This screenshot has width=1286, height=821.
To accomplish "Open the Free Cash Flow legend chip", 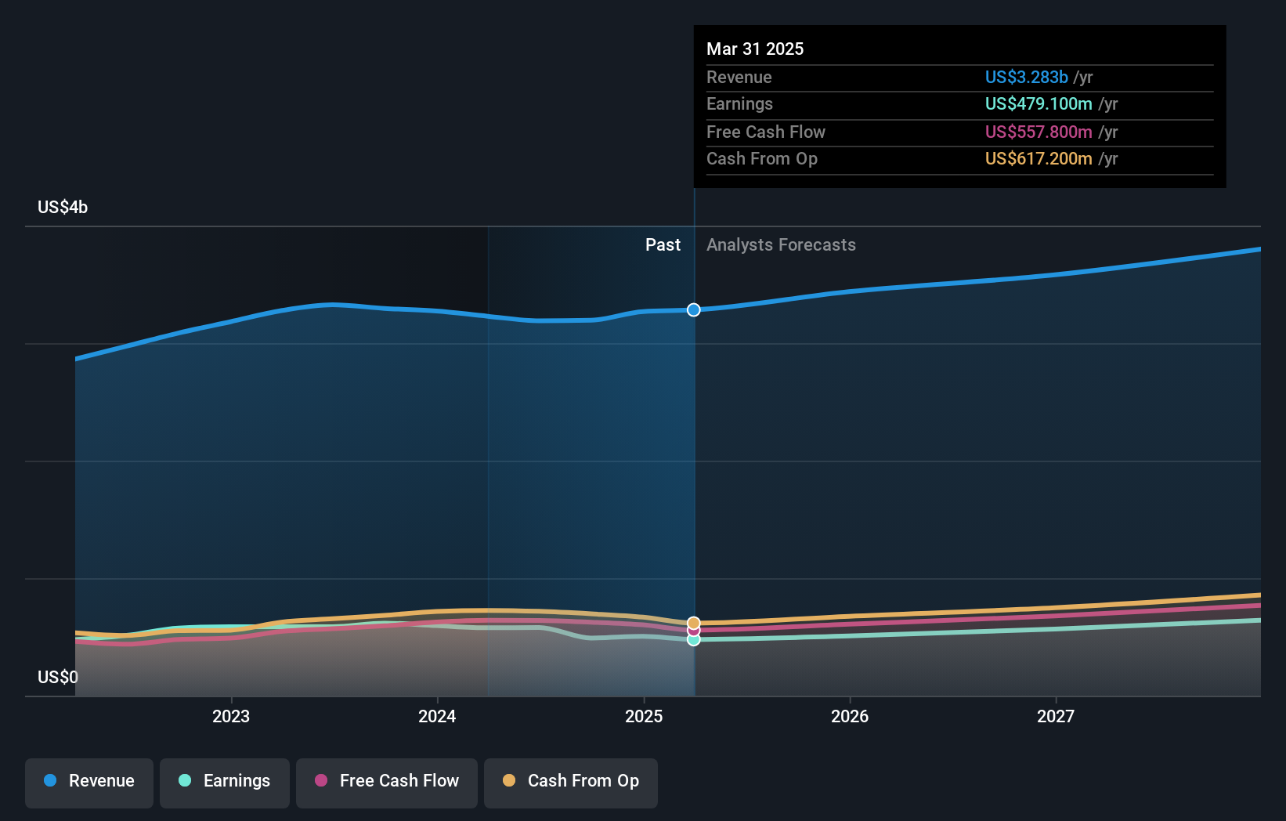I will tap(386, 782).
